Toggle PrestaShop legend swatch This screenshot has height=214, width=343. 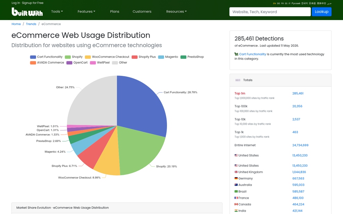183,57
